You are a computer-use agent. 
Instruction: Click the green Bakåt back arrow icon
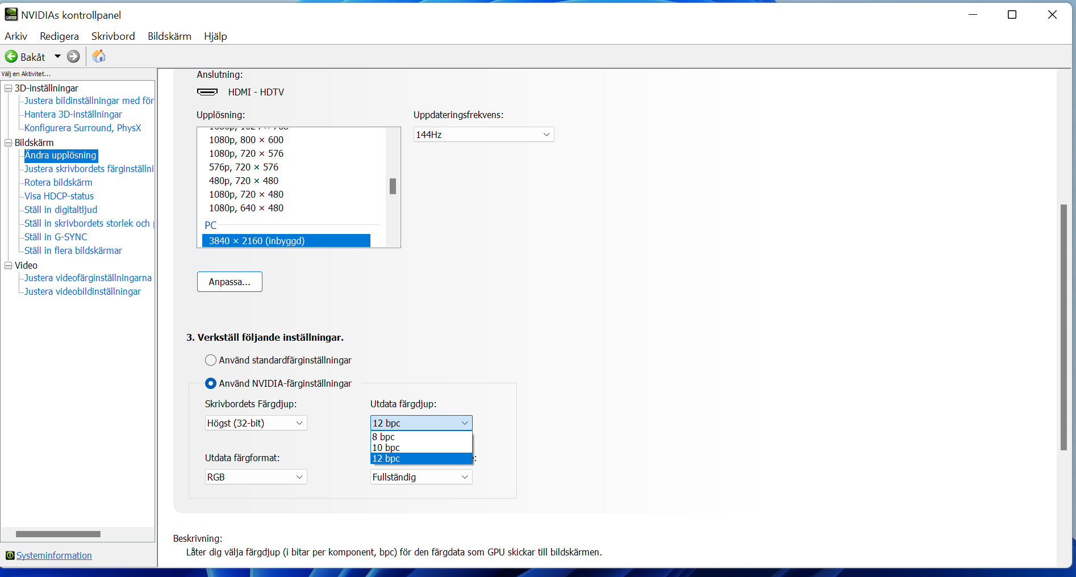click(x=11, y=57)
